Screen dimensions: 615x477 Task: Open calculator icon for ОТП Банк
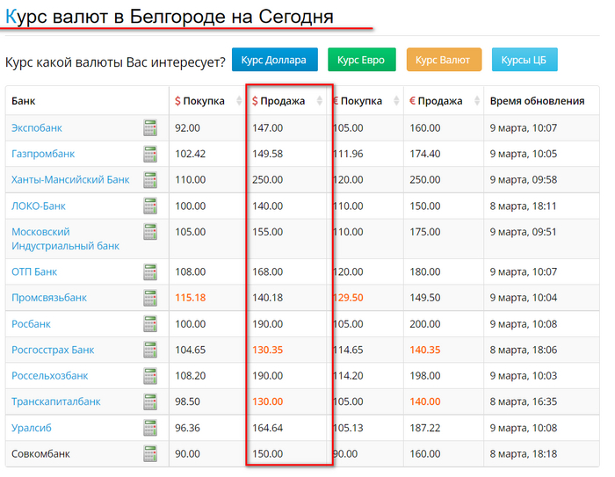click(x=150, y=271)
